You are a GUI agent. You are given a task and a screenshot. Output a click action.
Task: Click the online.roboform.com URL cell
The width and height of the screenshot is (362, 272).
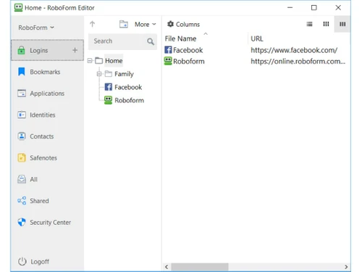click(298, 62)
